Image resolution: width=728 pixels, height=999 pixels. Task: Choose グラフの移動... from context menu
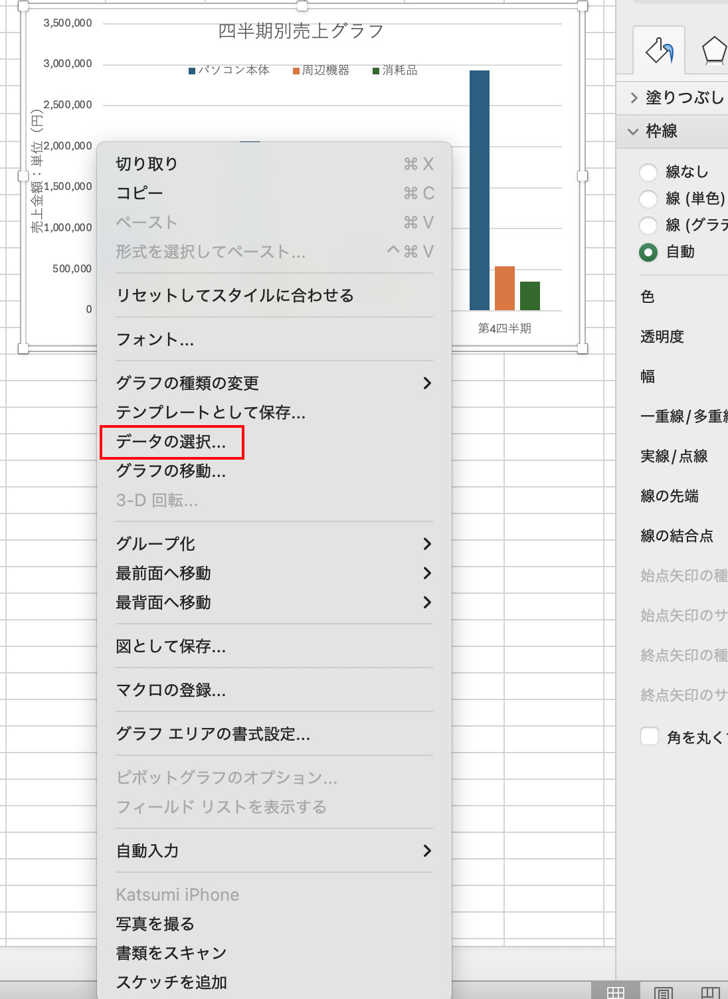171,471
